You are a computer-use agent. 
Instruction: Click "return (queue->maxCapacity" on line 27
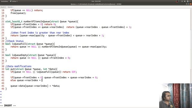27,35
